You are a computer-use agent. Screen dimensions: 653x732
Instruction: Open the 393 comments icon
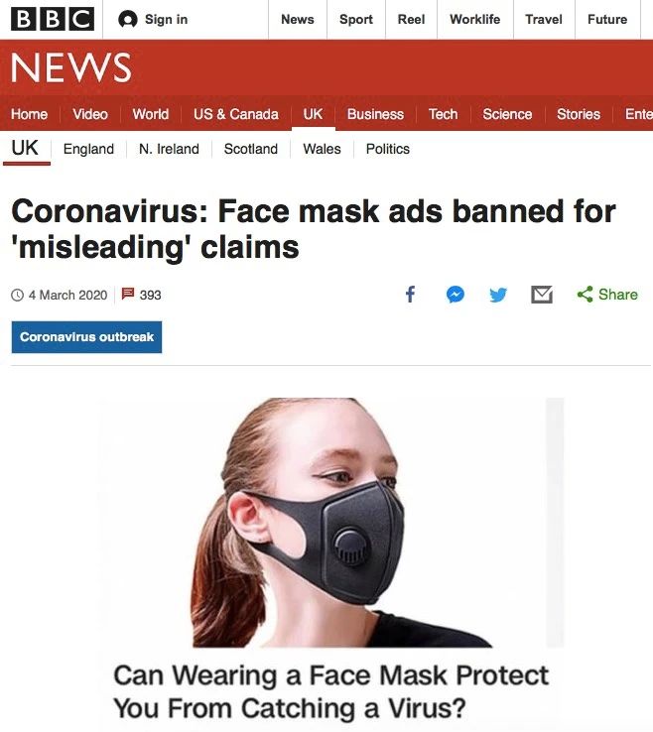tap(127, 294)
